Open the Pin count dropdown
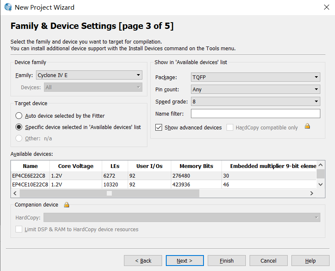335x271 pixels. point(255,89)
